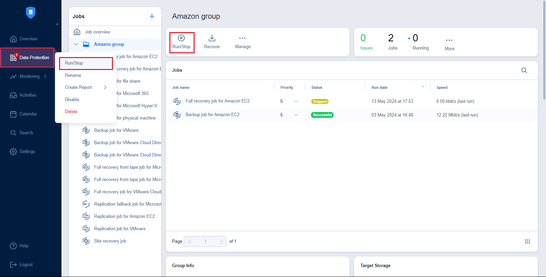Open priority dropdown for Backup job for Amazon EC2
Screen dimensions: 546x277
(x=296, y=115)
